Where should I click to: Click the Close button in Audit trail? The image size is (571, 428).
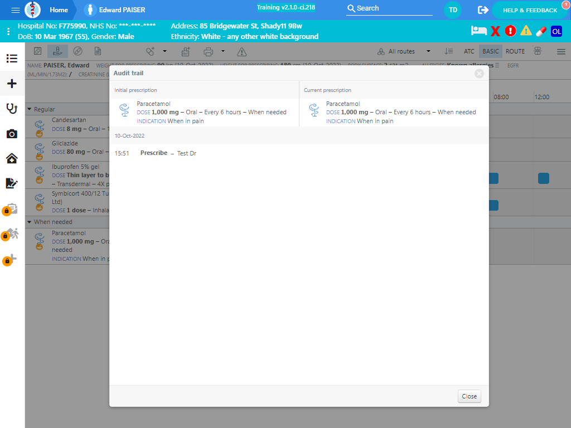pyautogui.click(x=469, y=396)
